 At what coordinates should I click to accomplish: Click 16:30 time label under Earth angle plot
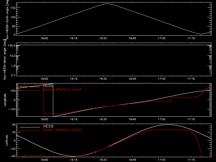point(103,38)
